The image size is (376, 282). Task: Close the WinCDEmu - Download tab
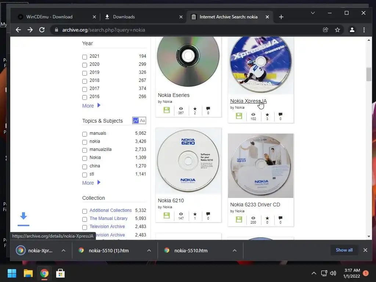point(94,17)
